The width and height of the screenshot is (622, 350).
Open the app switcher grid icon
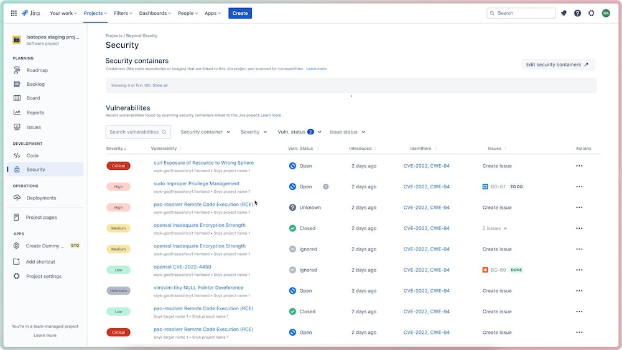14,13
